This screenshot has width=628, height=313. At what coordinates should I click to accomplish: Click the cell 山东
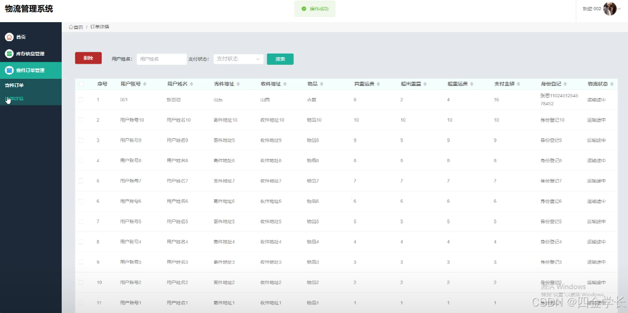(x=219, y=99)
